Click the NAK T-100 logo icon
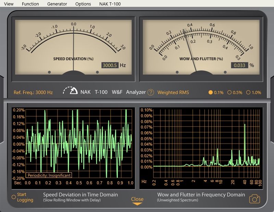This screenshot has height=212, width=274. [x=70, y=91]
